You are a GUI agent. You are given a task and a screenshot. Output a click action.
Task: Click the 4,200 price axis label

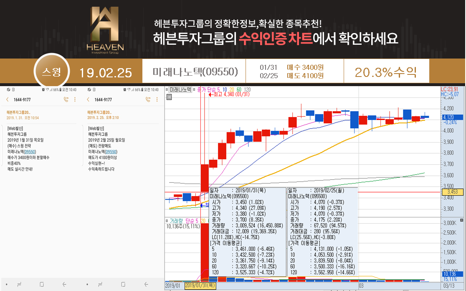click(x=448, y=109)
